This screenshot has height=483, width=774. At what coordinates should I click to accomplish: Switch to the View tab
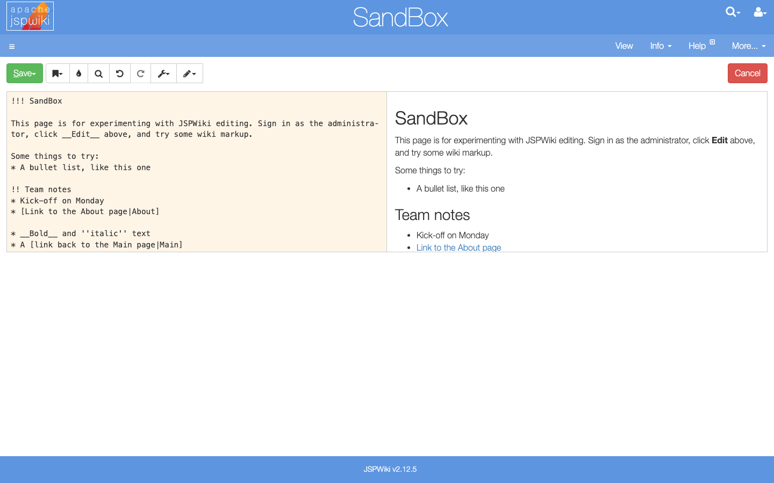pyautogui.click(x=624, y=46)
